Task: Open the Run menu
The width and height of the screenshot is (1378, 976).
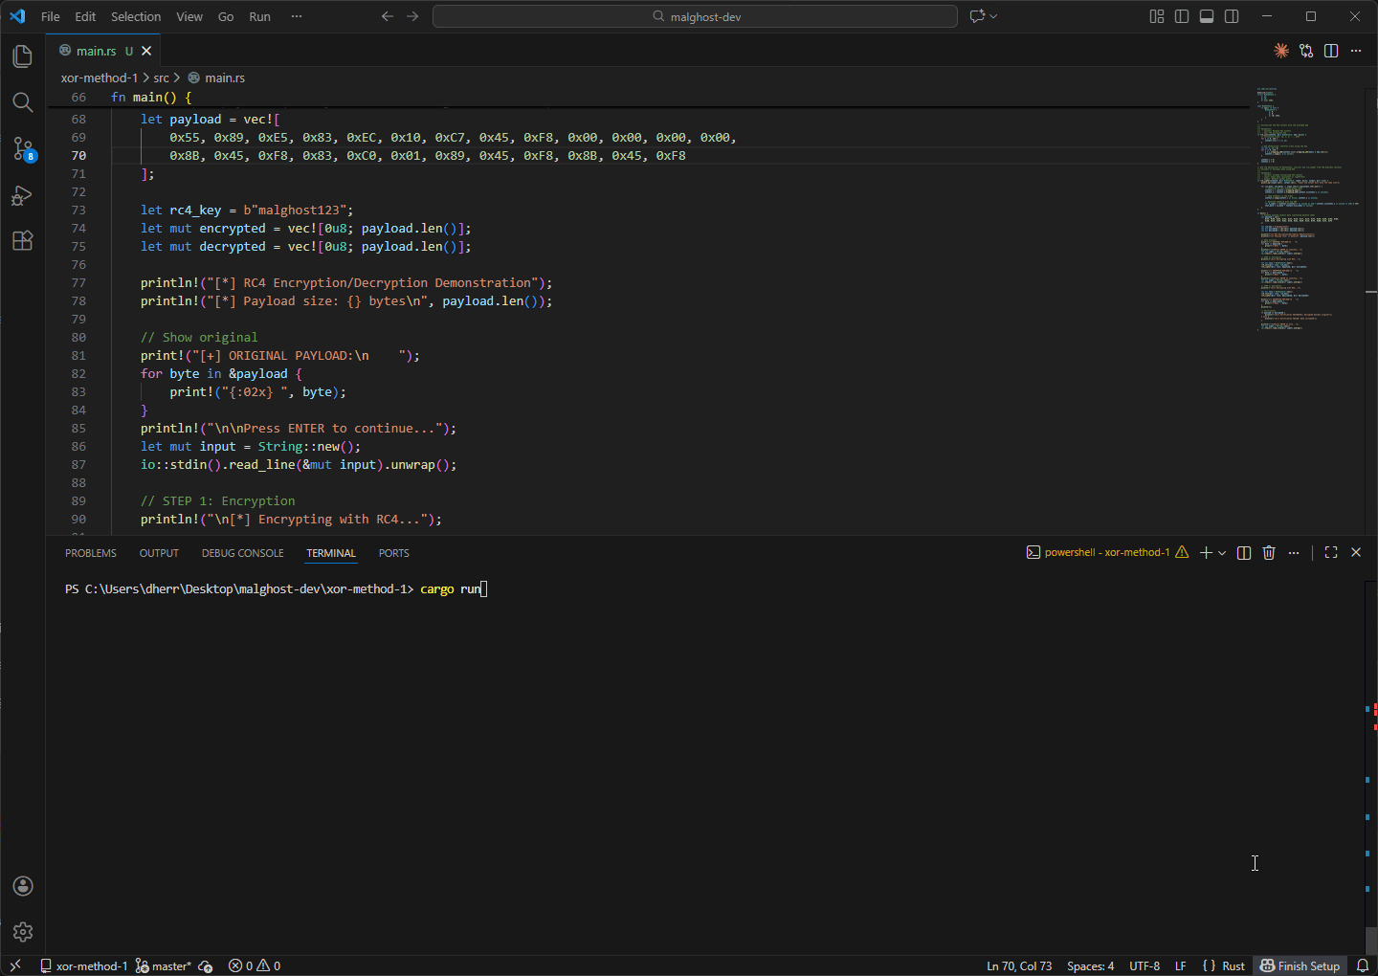Action: pyautogui.click(x=259, y=16)
